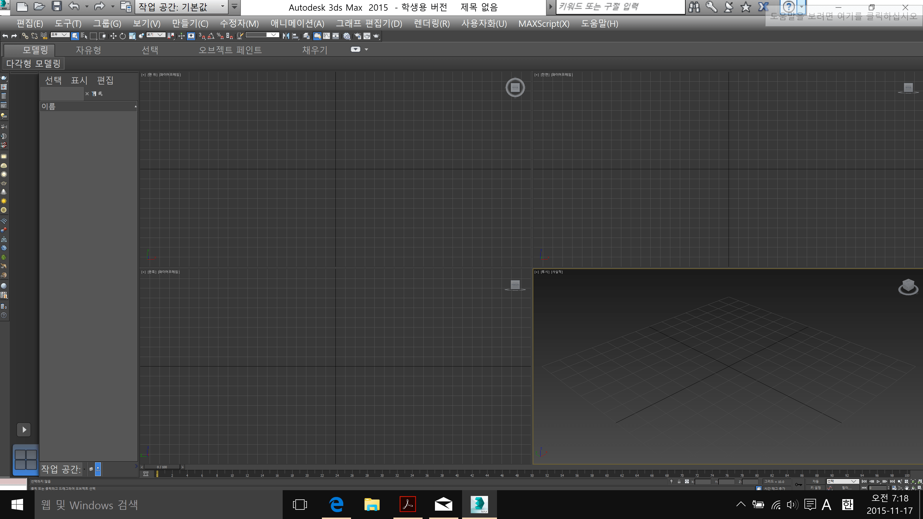The image size is (923, 519).
Task: Click the Render Production teapot icon
Action: coord(376,36)
